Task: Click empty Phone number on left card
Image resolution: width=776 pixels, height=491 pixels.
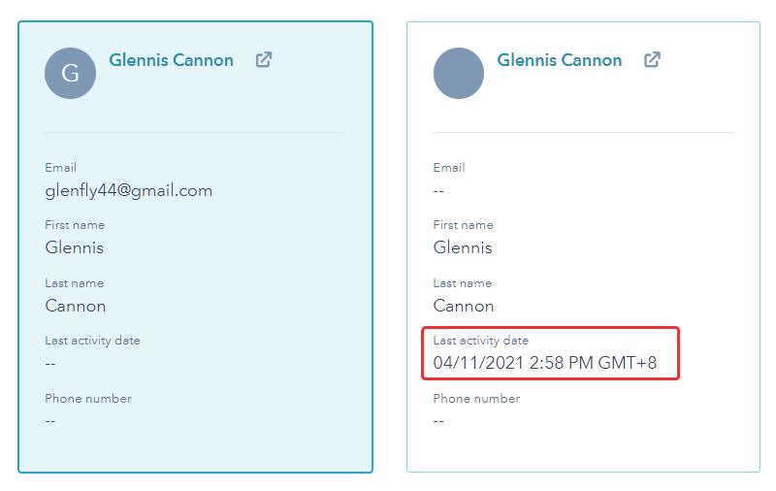Action: (50, 421)
